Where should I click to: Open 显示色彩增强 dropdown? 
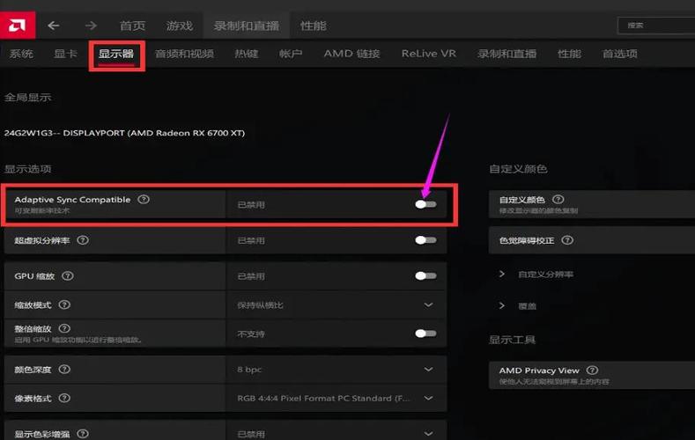[336, 431]
